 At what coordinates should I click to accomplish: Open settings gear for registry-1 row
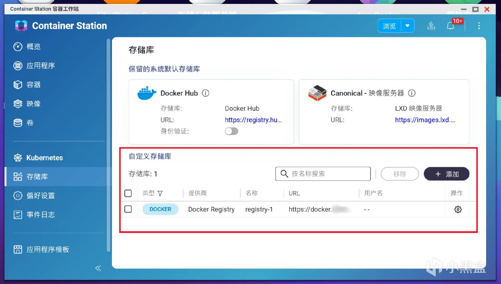point(458,209)
